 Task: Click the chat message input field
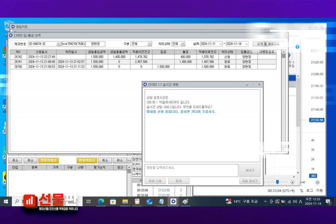tap(191, 170)
